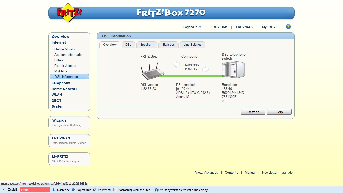This screenshot has height=193, width=343.
Task: Switch to the Overview tab
Action: pyautogui.click(x=110, y=45)
